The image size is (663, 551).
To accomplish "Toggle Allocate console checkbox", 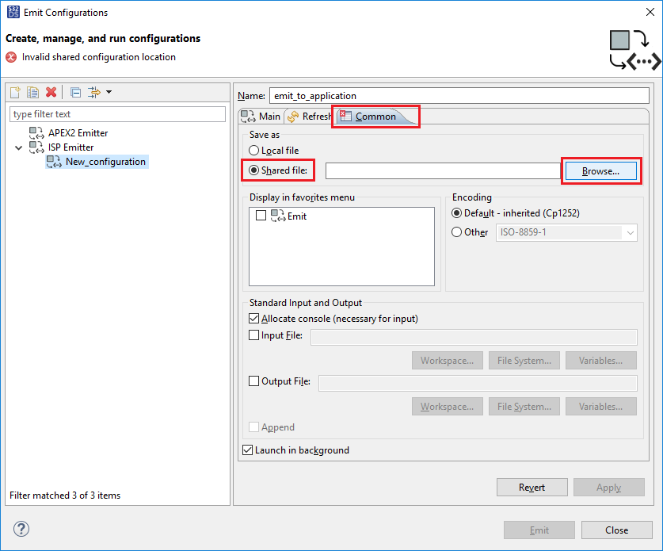I will point(253,318).
